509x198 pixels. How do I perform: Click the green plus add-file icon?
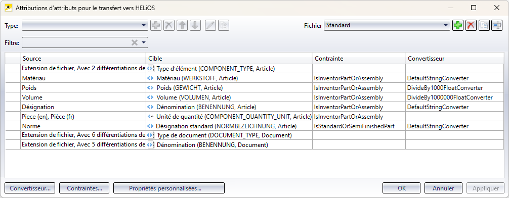(x=458, y=25)
